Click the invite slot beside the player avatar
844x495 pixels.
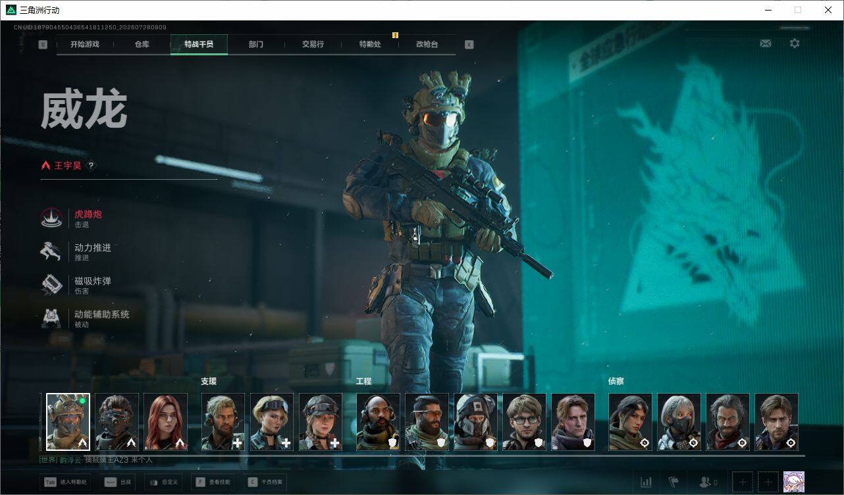768,482
